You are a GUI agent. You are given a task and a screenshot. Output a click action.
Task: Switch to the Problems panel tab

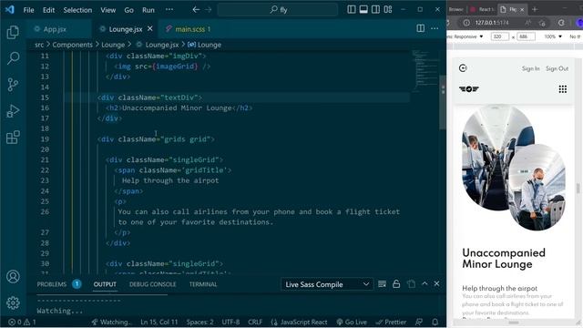(58, 284)
